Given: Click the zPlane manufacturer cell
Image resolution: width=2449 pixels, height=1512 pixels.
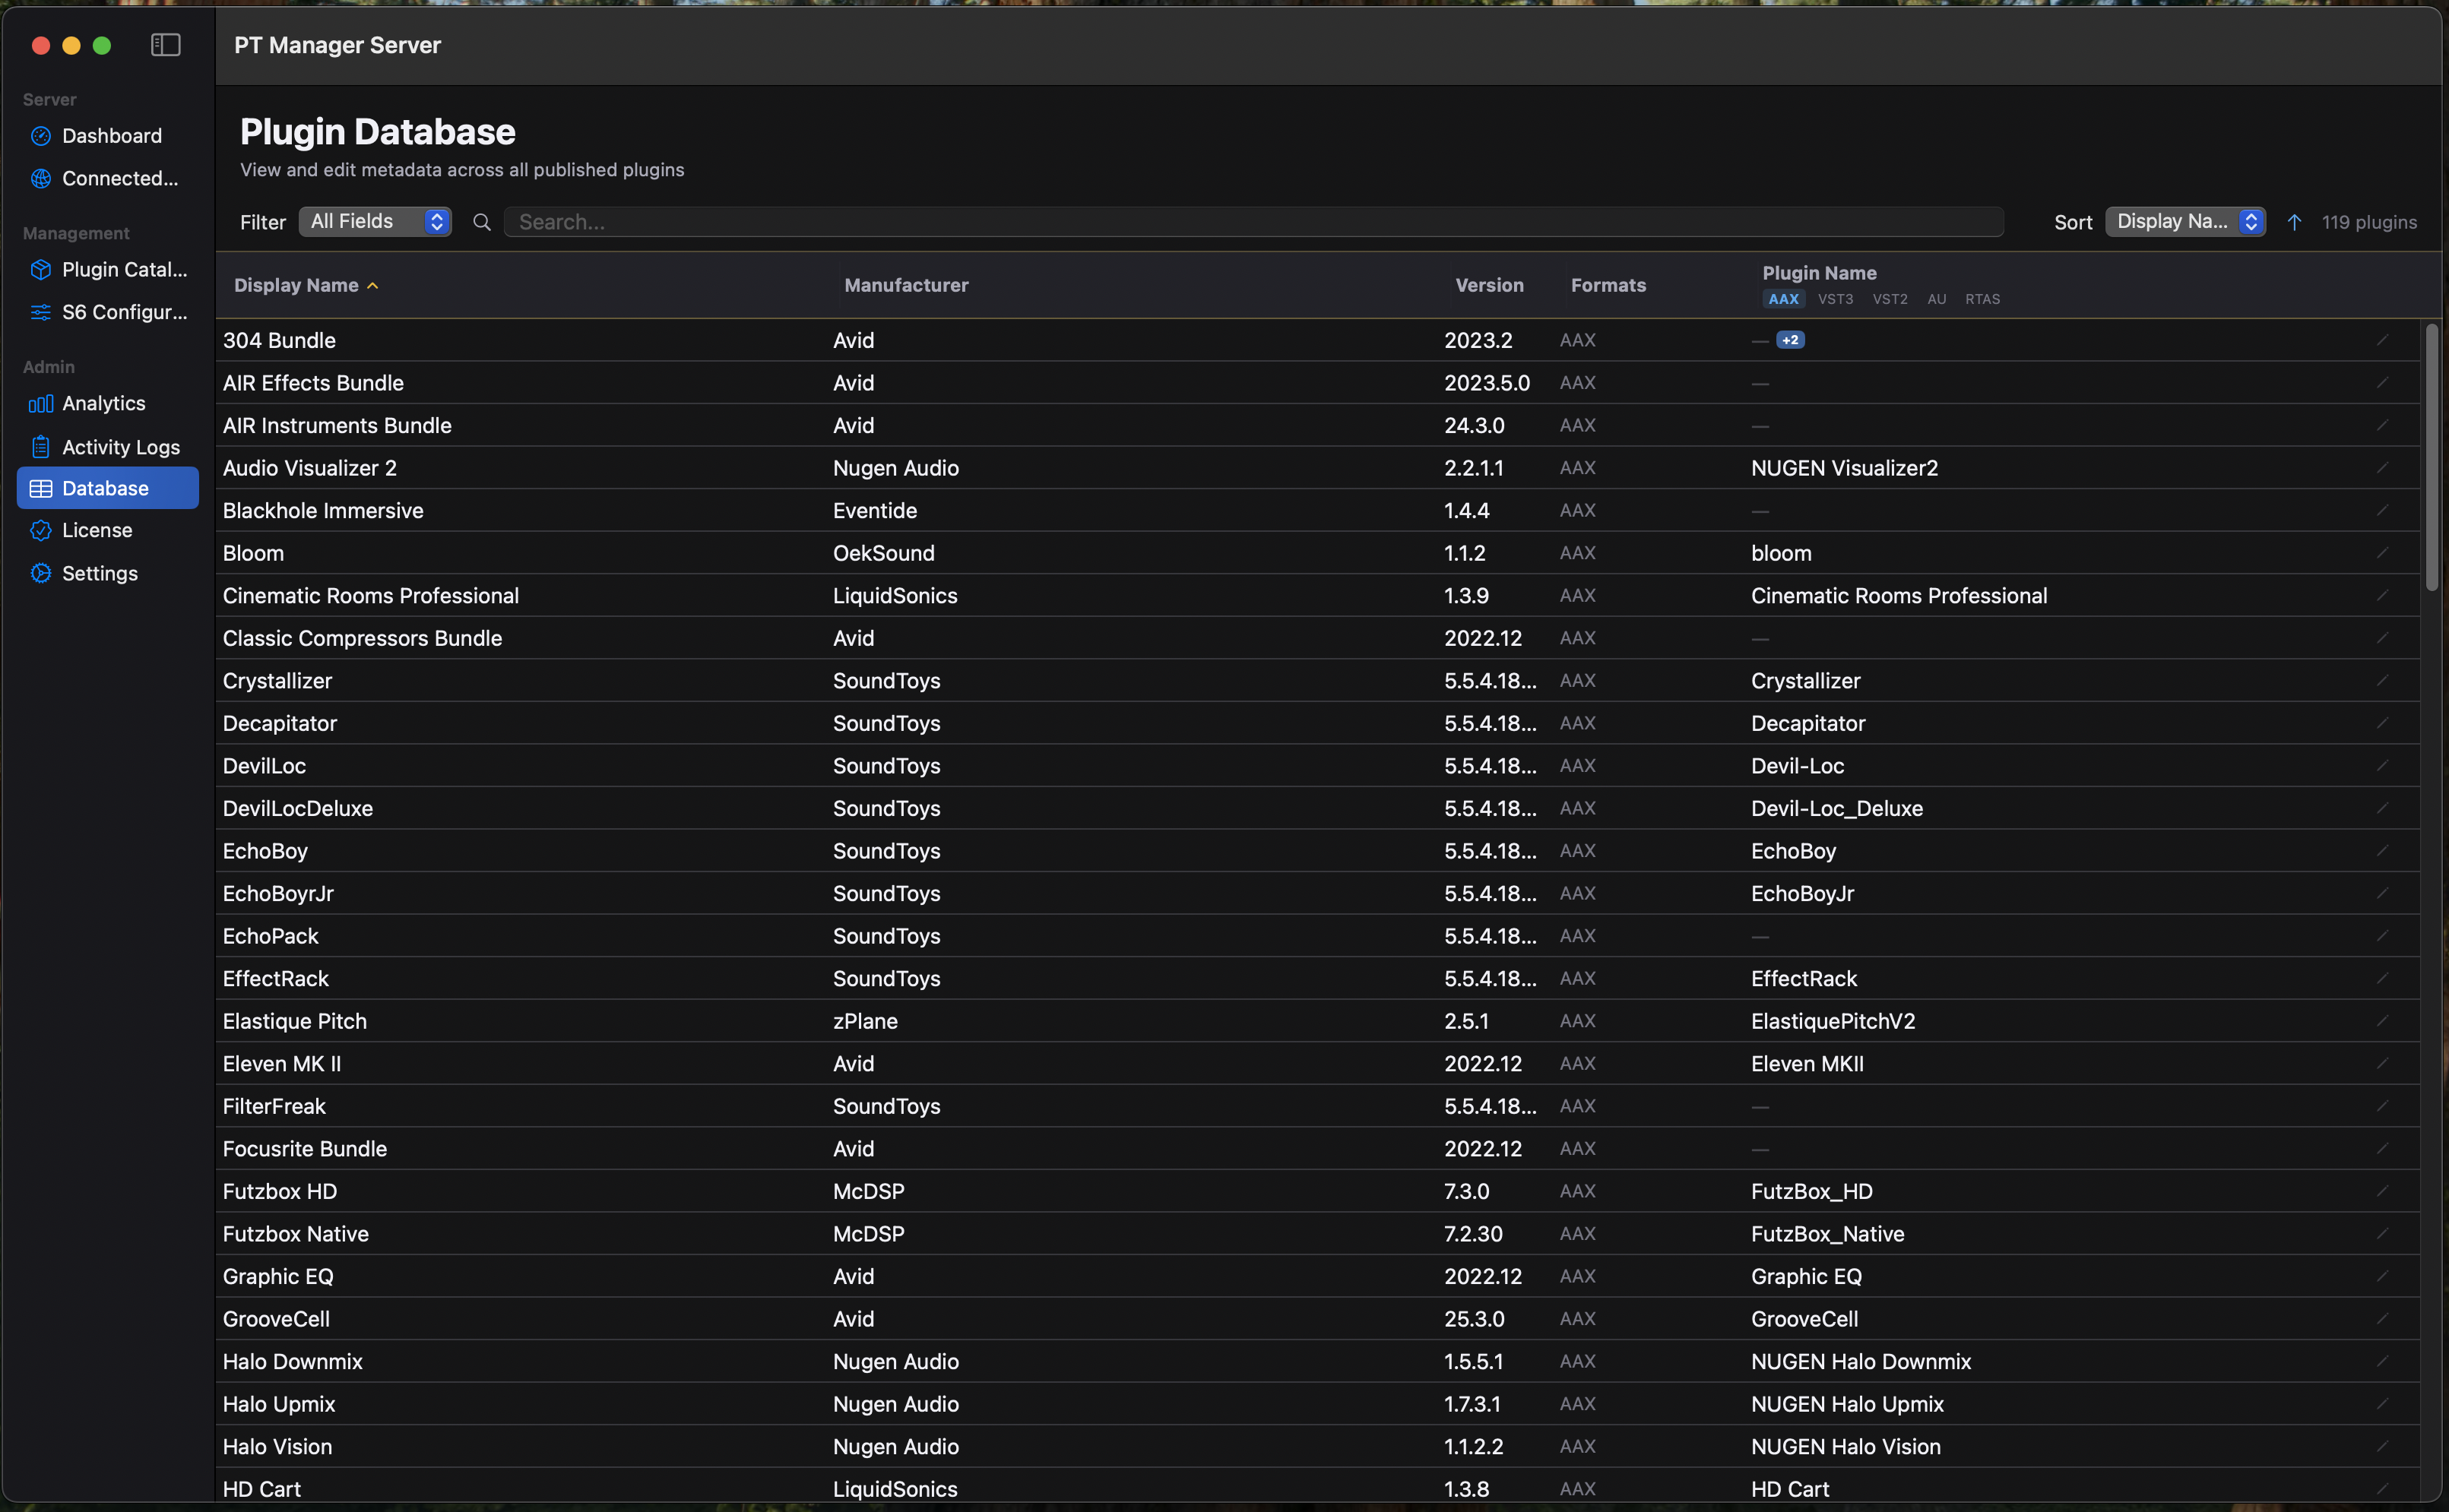Looking at the screenshot, I should point(865,1021).
